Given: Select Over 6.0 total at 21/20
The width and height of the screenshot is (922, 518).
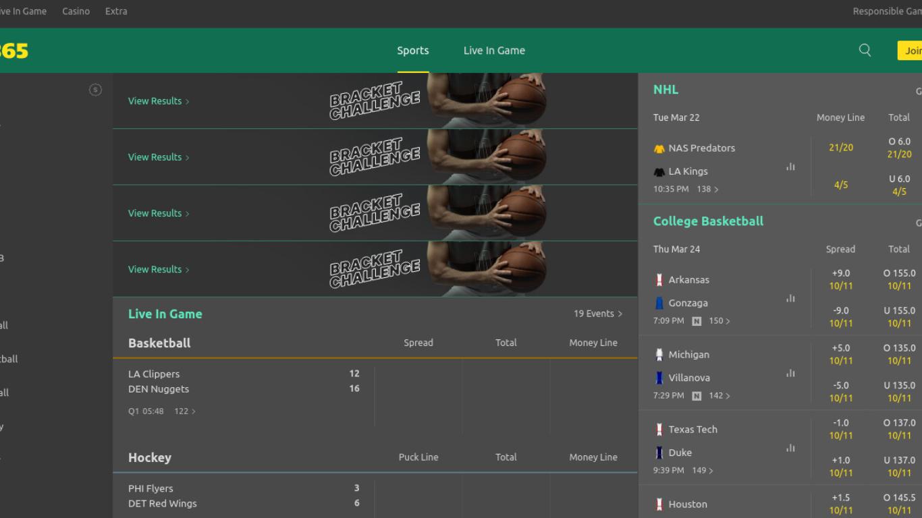Looking at the screenshot, I should tap(899, 148).
